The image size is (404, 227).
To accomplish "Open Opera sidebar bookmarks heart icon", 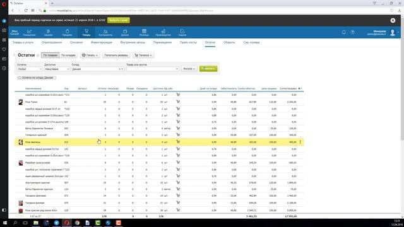I will tap(4, 49).
